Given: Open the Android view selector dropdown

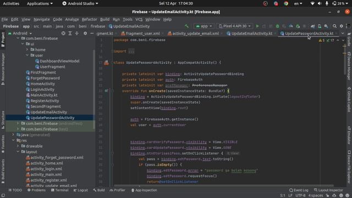Looking at the screenshot, I should [x=20, y=33].
